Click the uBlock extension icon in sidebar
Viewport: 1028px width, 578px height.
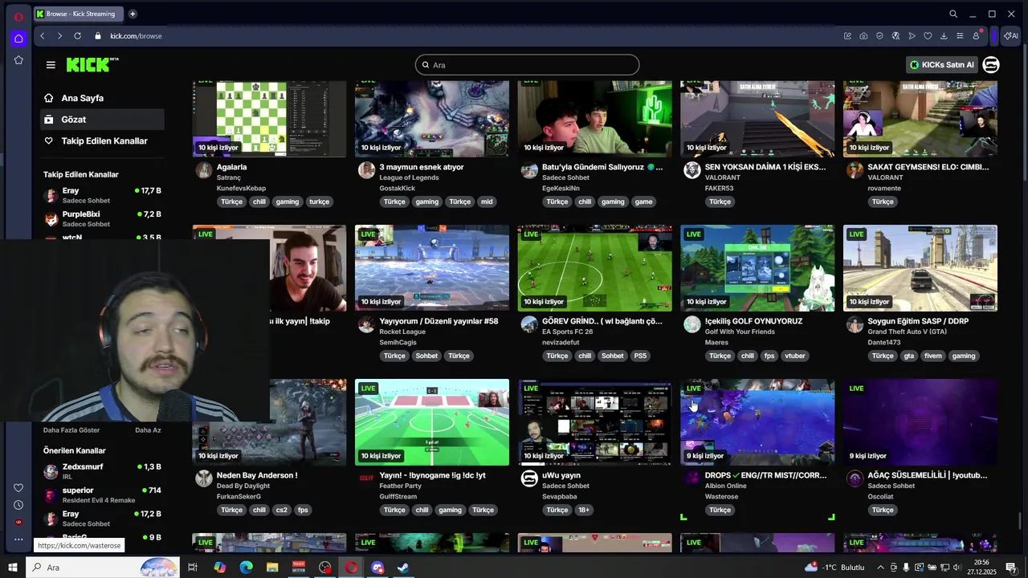18,522
